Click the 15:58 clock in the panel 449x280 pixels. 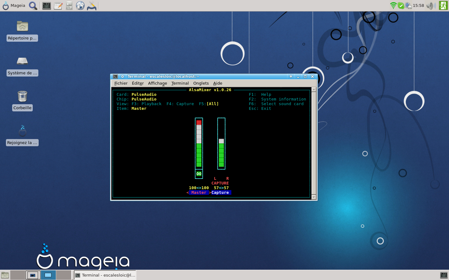(x=418, y=6)
